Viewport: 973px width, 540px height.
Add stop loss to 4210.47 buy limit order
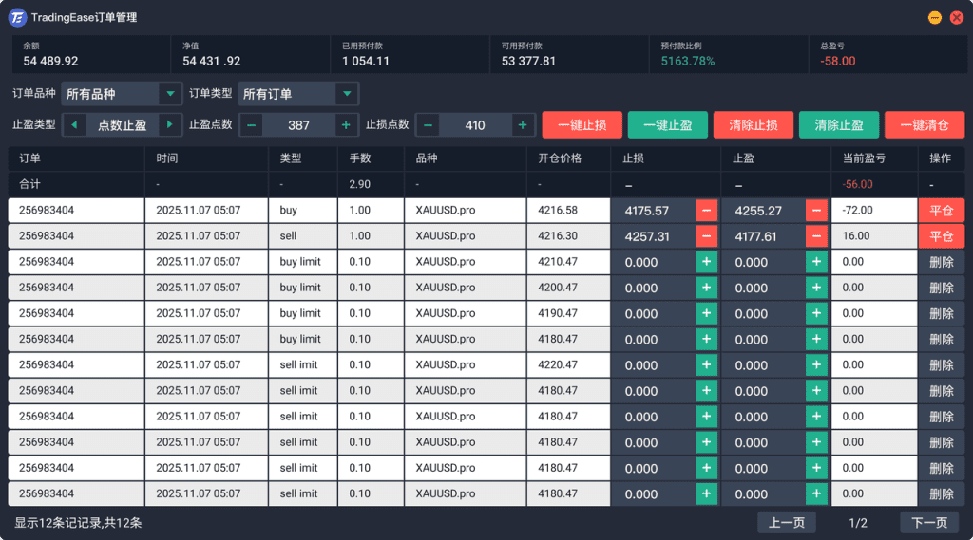[x=706, y=262]
